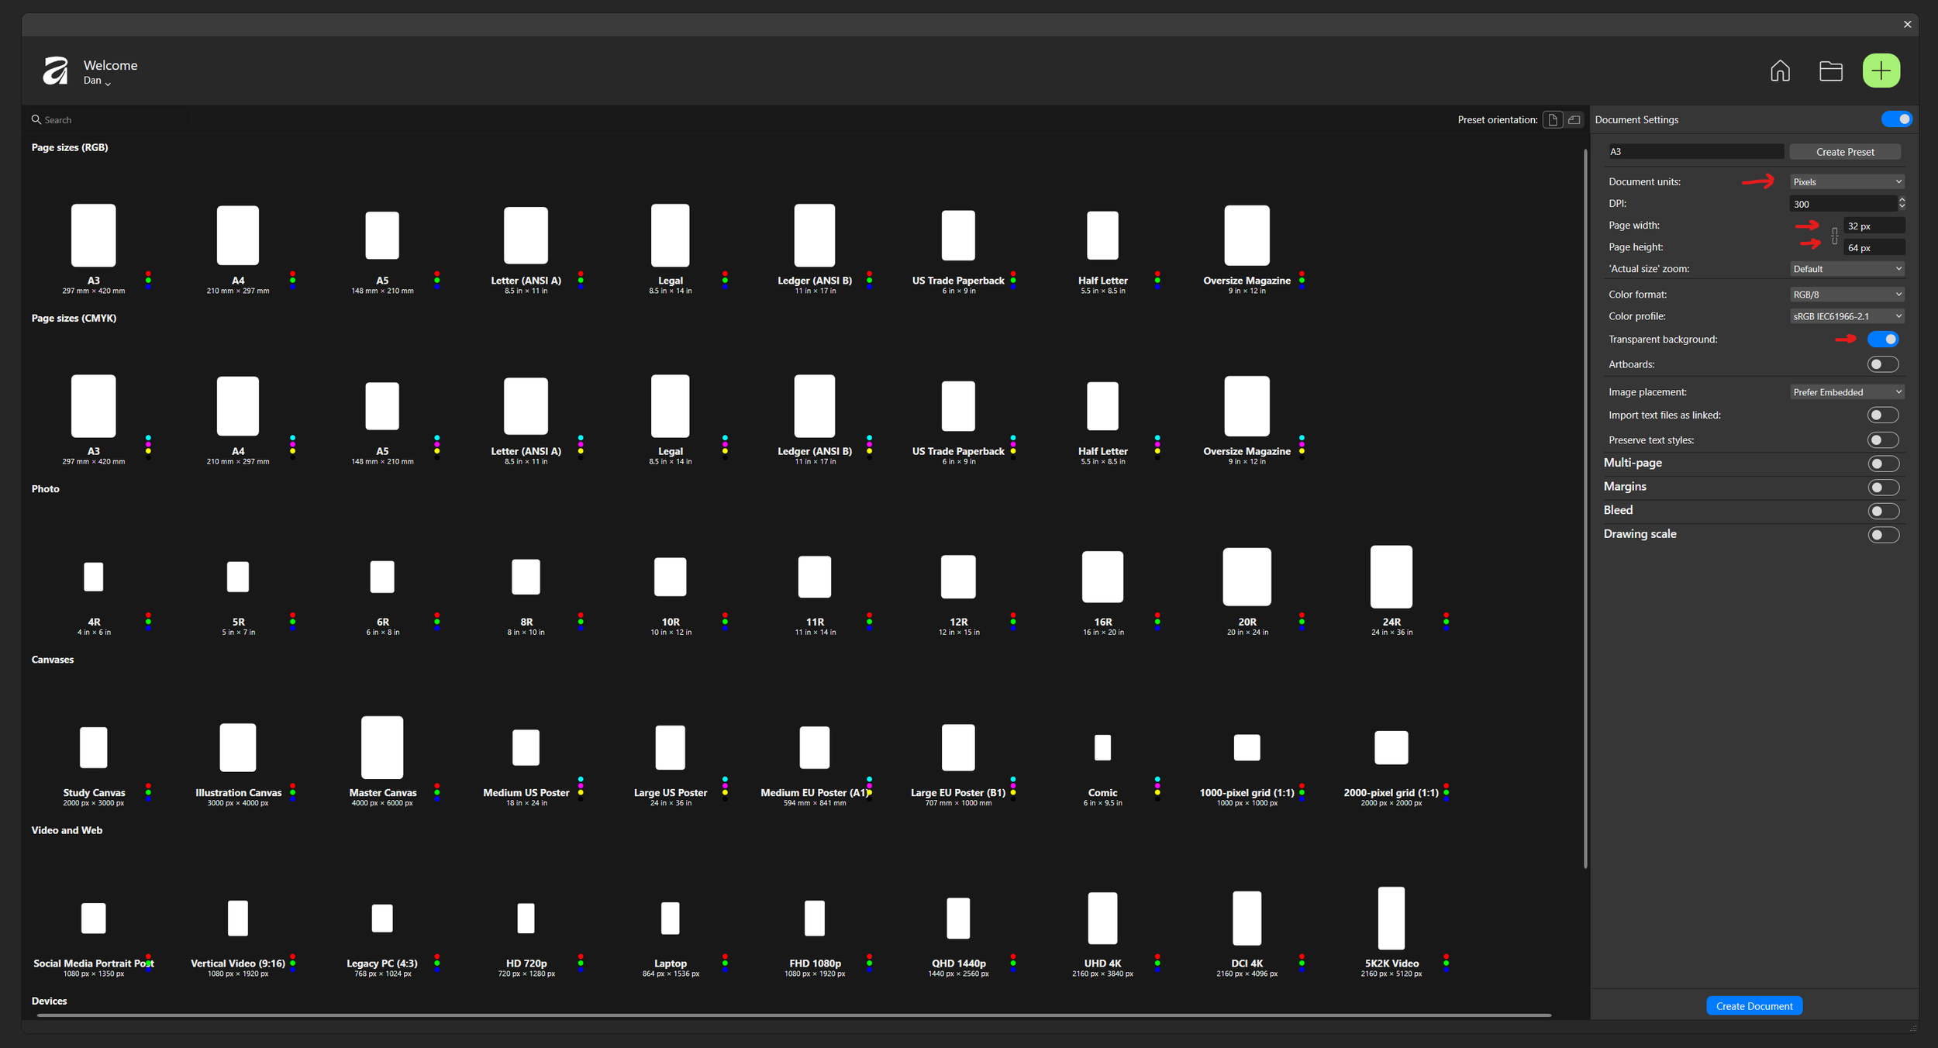Turn on the Margins toggle
Viewport: 1938px width, 1048px height.
click(1882, 488)
